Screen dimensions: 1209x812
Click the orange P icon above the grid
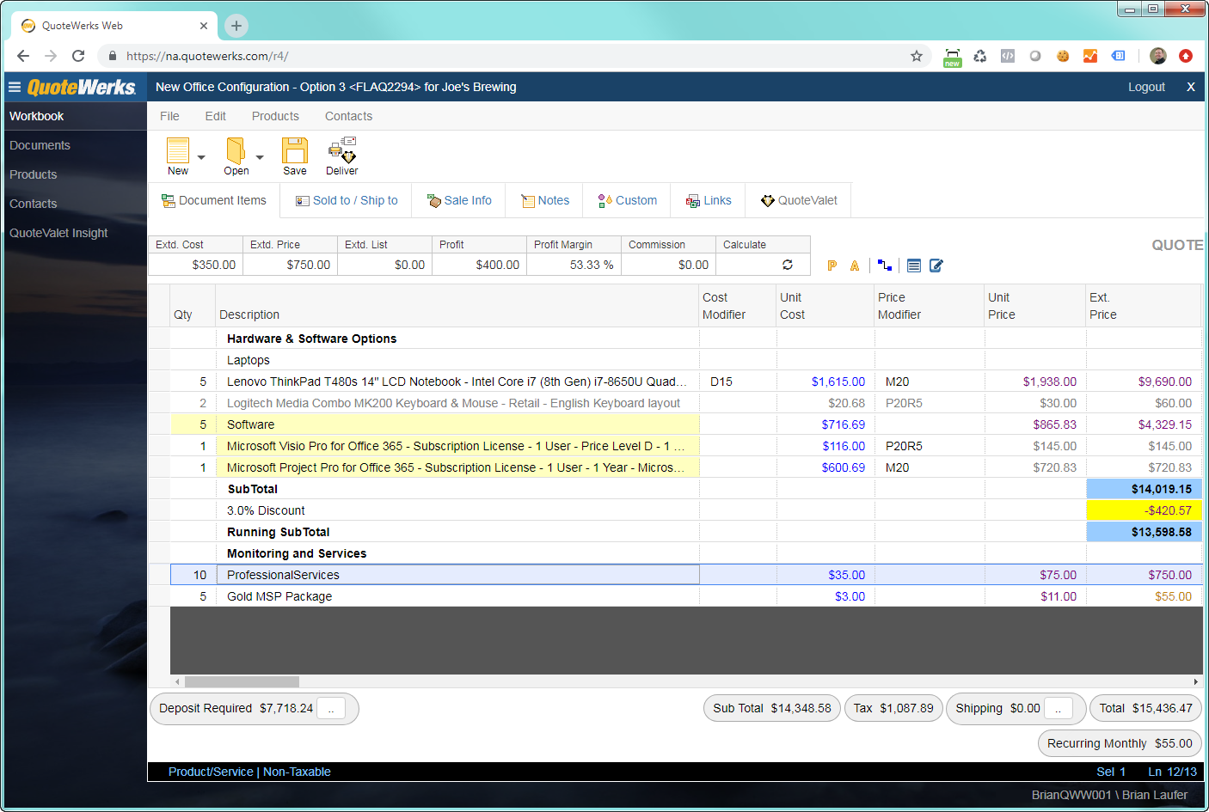[x=832, y=266]
